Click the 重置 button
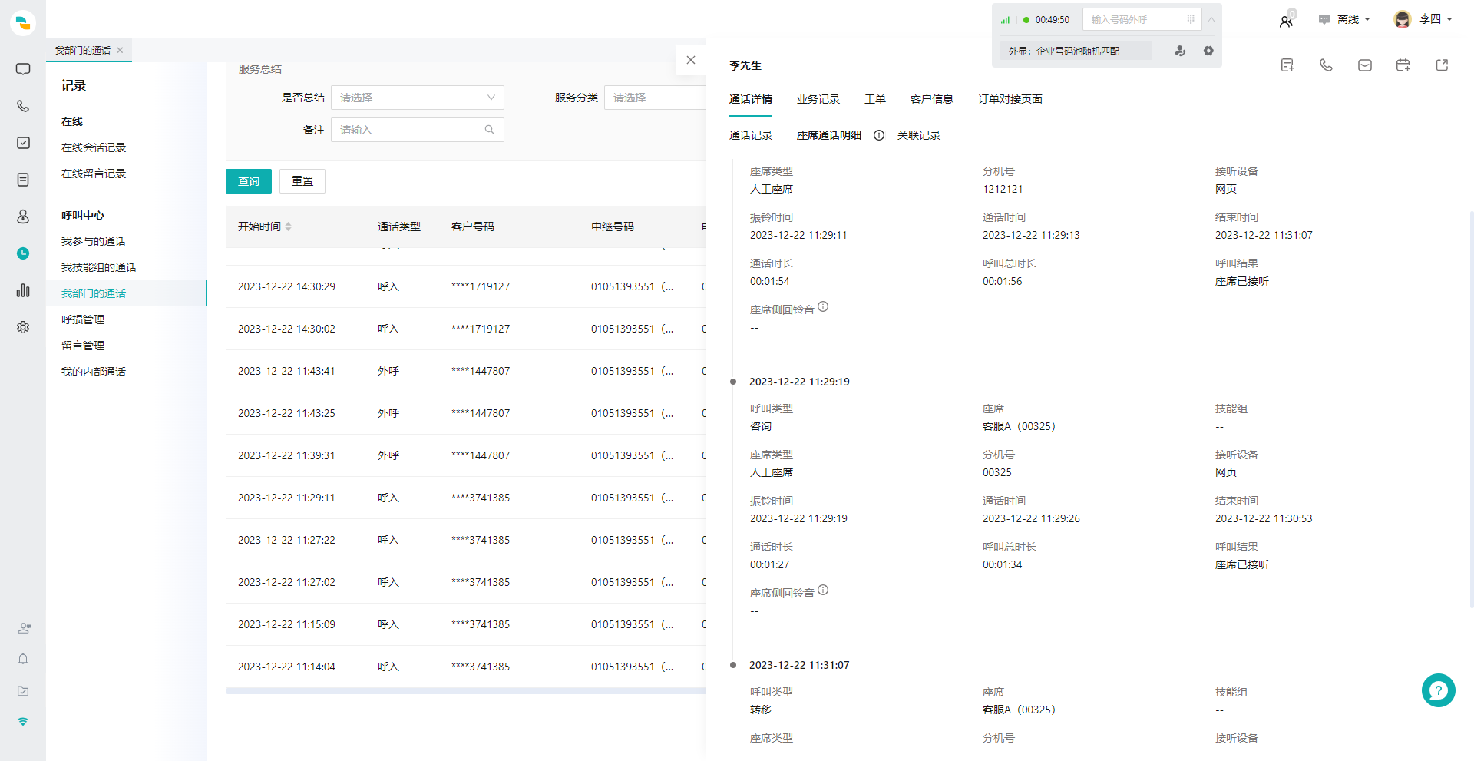The width and height of the screenshot is (1474, 761). [302, 181]
